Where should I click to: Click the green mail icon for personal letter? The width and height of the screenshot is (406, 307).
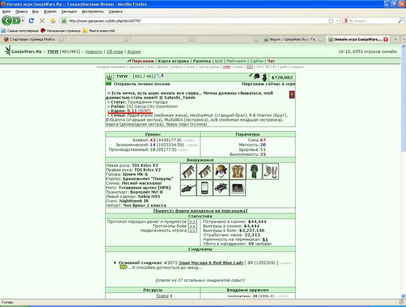[x=109, y=84]
